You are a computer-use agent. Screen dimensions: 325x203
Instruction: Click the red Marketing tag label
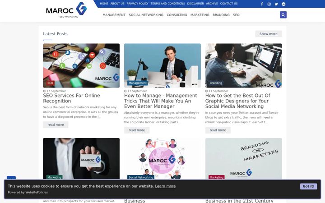point(216,177)
